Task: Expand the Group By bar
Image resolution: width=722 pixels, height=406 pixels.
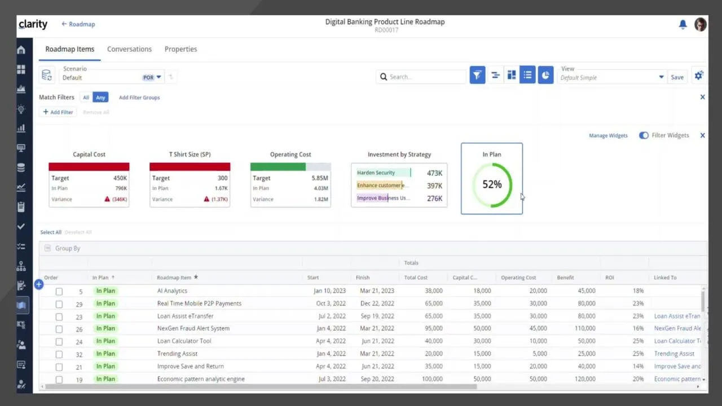Action: [x=68, y=248]
